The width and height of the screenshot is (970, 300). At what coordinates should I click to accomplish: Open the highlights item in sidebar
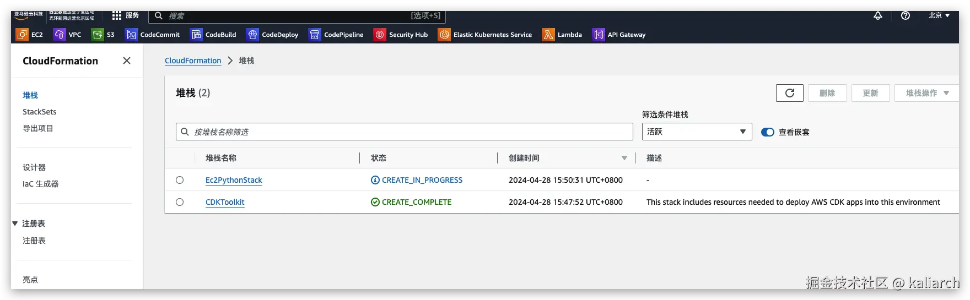point(30,280)
